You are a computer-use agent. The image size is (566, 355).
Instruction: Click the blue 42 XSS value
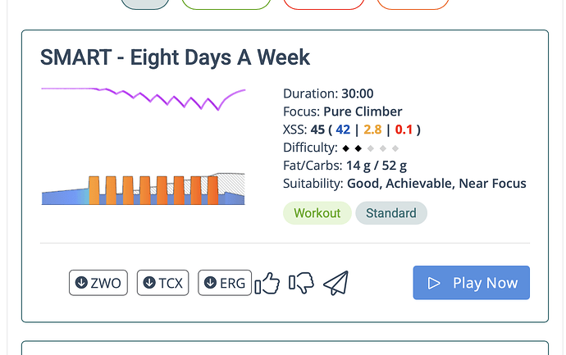tap(343, 130)
